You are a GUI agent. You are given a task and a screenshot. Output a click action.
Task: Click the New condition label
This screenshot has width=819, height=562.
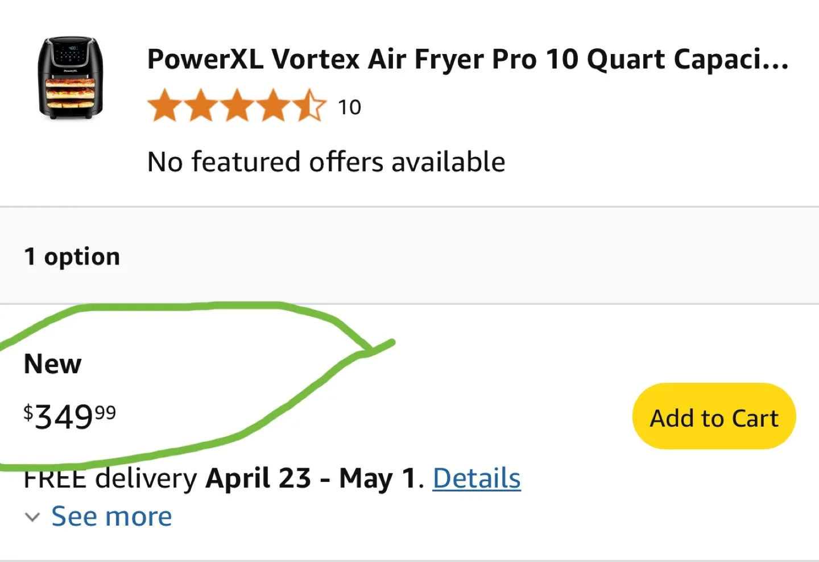52,363
